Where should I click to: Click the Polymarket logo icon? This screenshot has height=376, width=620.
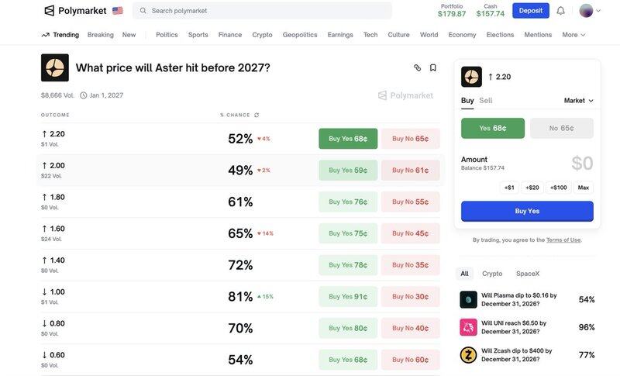(50, 11)
